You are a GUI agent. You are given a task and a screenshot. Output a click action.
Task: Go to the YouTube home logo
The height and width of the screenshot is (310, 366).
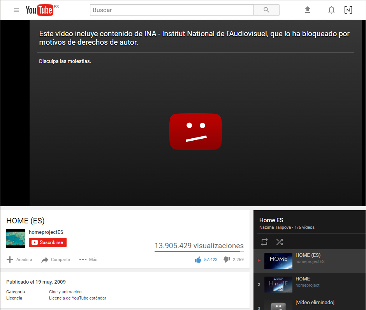[40, 10]
